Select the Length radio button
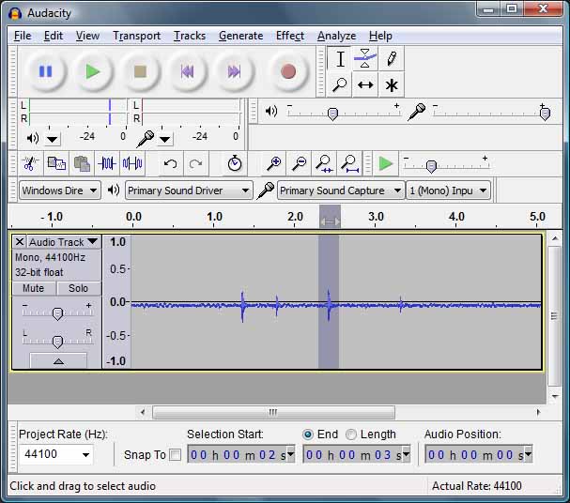 pyautogui.click(x=351, y=434)
